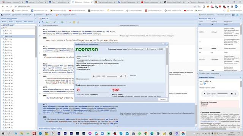243x136 pixels.
Task: Open Windows search on taskbar
Action: pyautogui.click(x=9, y=133)
